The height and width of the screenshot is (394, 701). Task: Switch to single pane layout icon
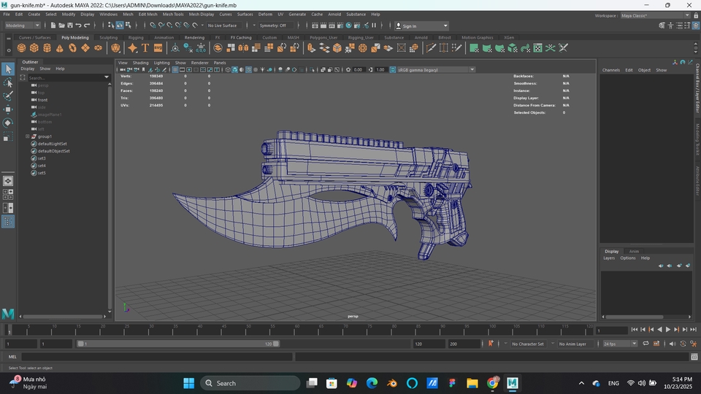click(8, 180)
